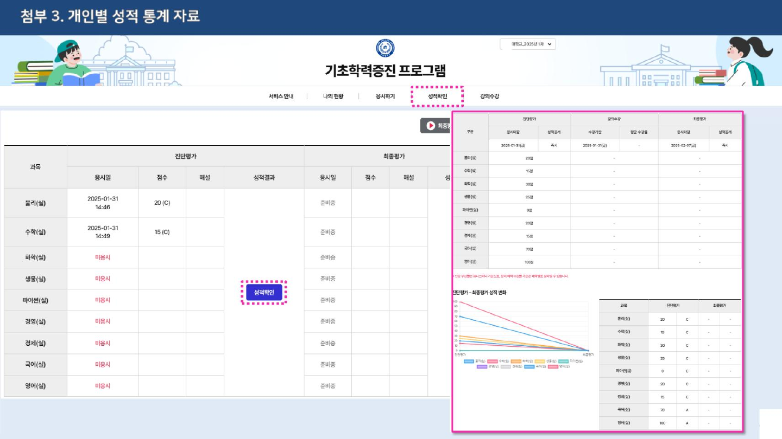Open the 2025년 1차 session dropdown
The image size is (782, 439).
click(527, 44)
